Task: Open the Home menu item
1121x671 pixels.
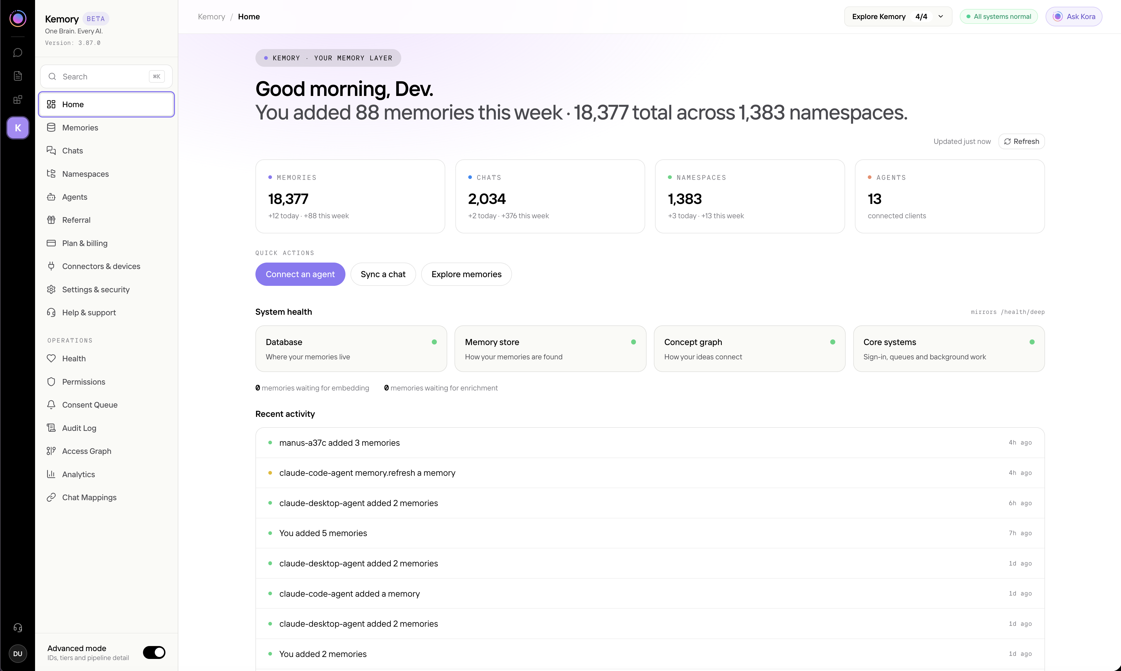Action: 107,104
